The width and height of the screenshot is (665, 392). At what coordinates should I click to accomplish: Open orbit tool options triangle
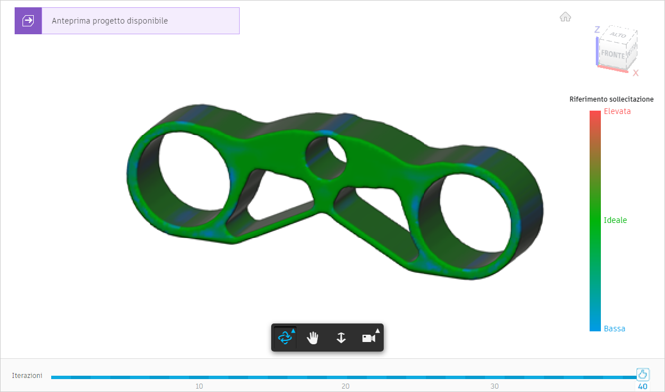[x=293, y=331]
